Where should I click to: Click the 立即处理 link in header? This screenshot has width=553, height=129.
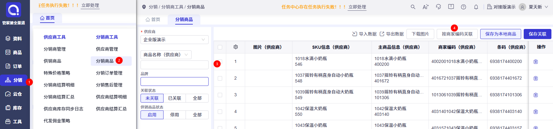357,7
